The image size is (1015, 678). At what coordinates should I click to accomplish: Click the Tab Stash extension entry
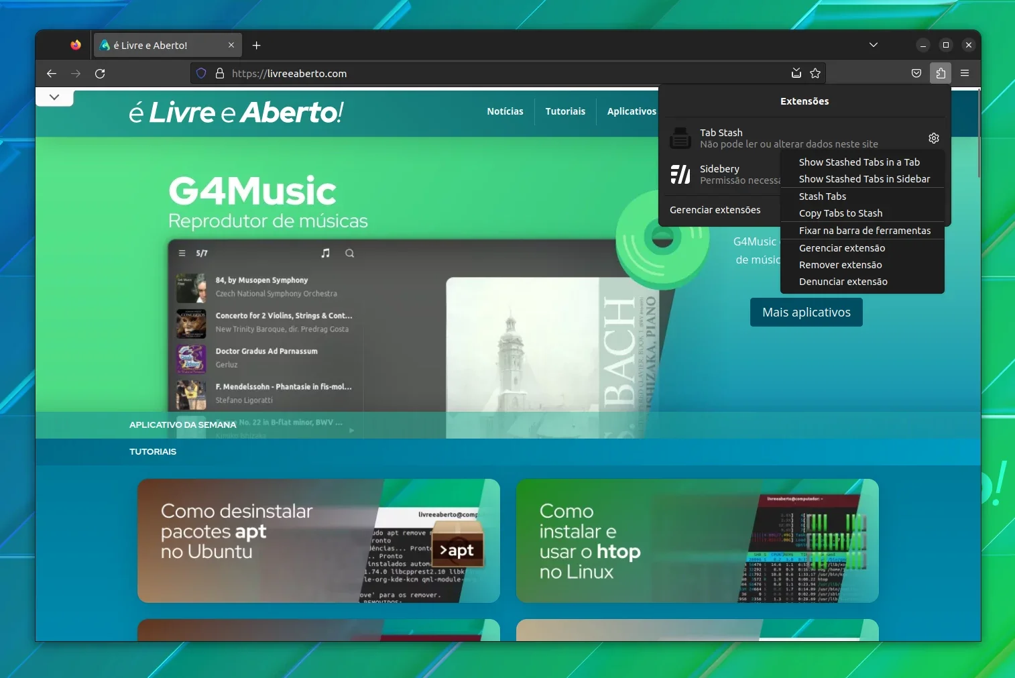tap(791, 138)
